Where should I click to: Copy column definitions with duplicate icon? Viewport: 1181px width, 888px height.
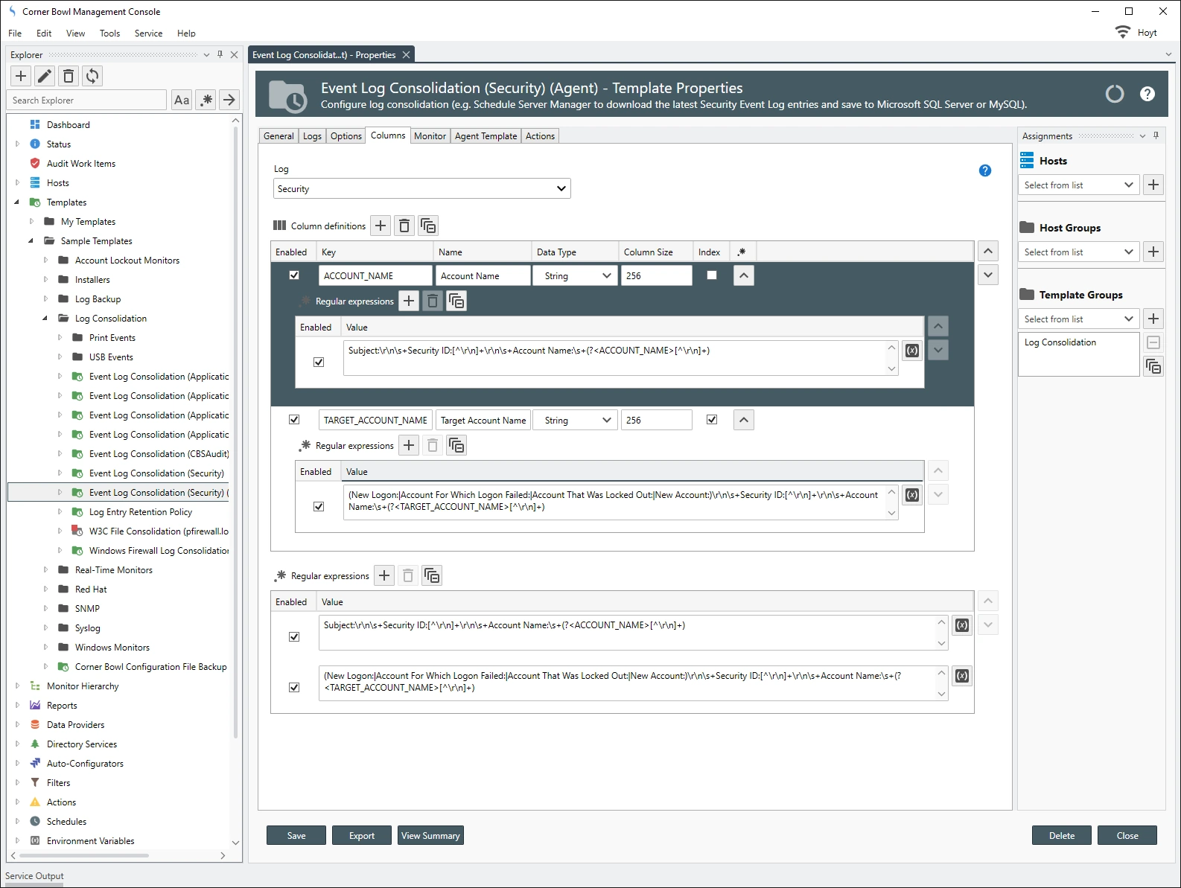click(428, 226)
